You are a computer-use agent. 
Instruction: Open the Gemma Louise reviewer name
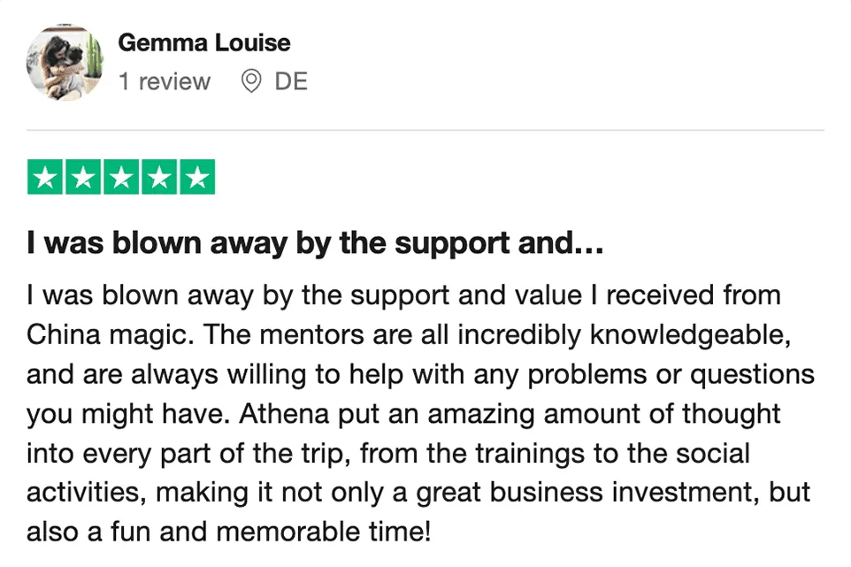(204, 42)
